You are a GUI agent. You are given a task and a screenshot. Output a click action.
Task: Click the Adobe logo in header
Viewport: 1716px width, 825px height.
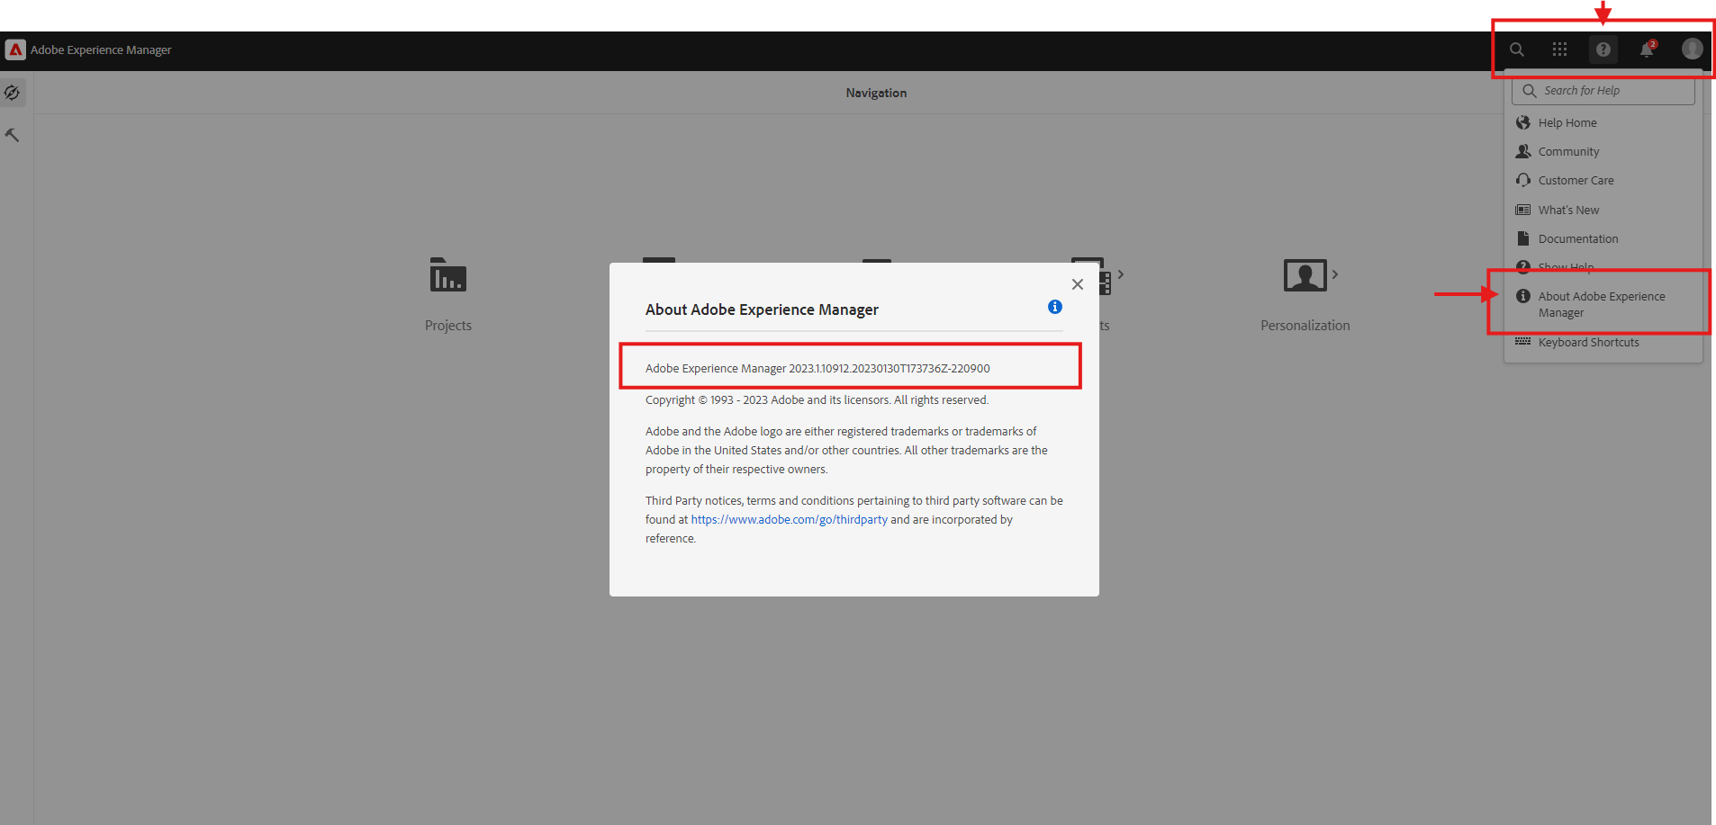tap(15, 49)
